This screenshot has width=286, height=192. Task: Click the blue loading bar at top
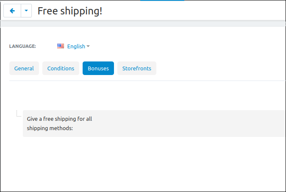coord(162,0)
